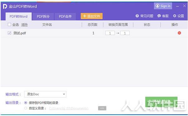Image resolution: width=188 pixels, height=116 pixels.
Task: Click the 添加文件 button
Action: [x=92, y=16]
